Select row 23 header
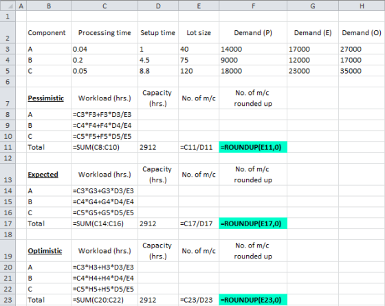 click(8, 300)
